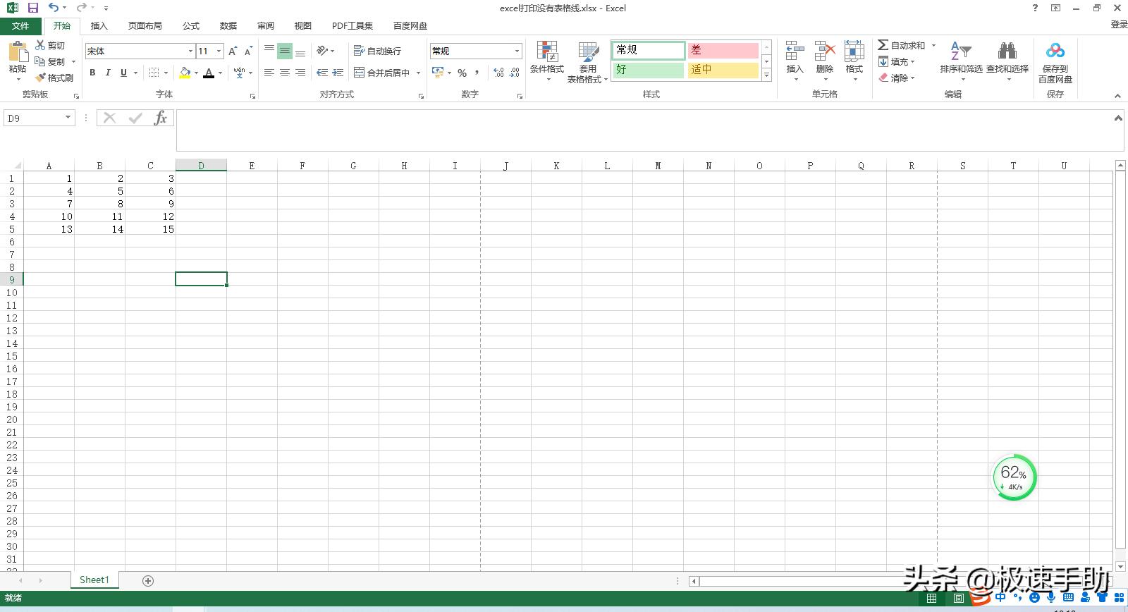Viewport: 1128px width, 612px height.
Task: Open the Name Box dropdown arrow
Action: 68,118
